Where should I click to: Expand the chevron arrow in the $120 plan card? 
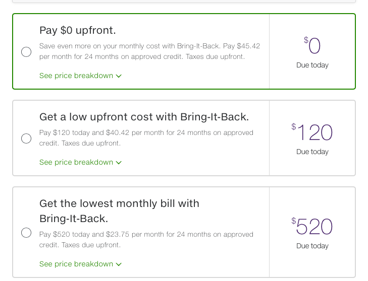tap(119, 163)
